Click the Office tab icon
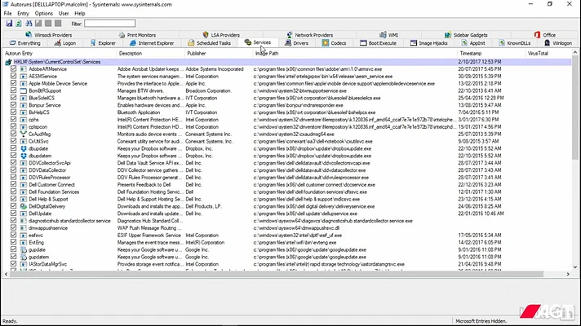Image resolution: width=581 pixels, height=326 pixels. coord(537,35)
